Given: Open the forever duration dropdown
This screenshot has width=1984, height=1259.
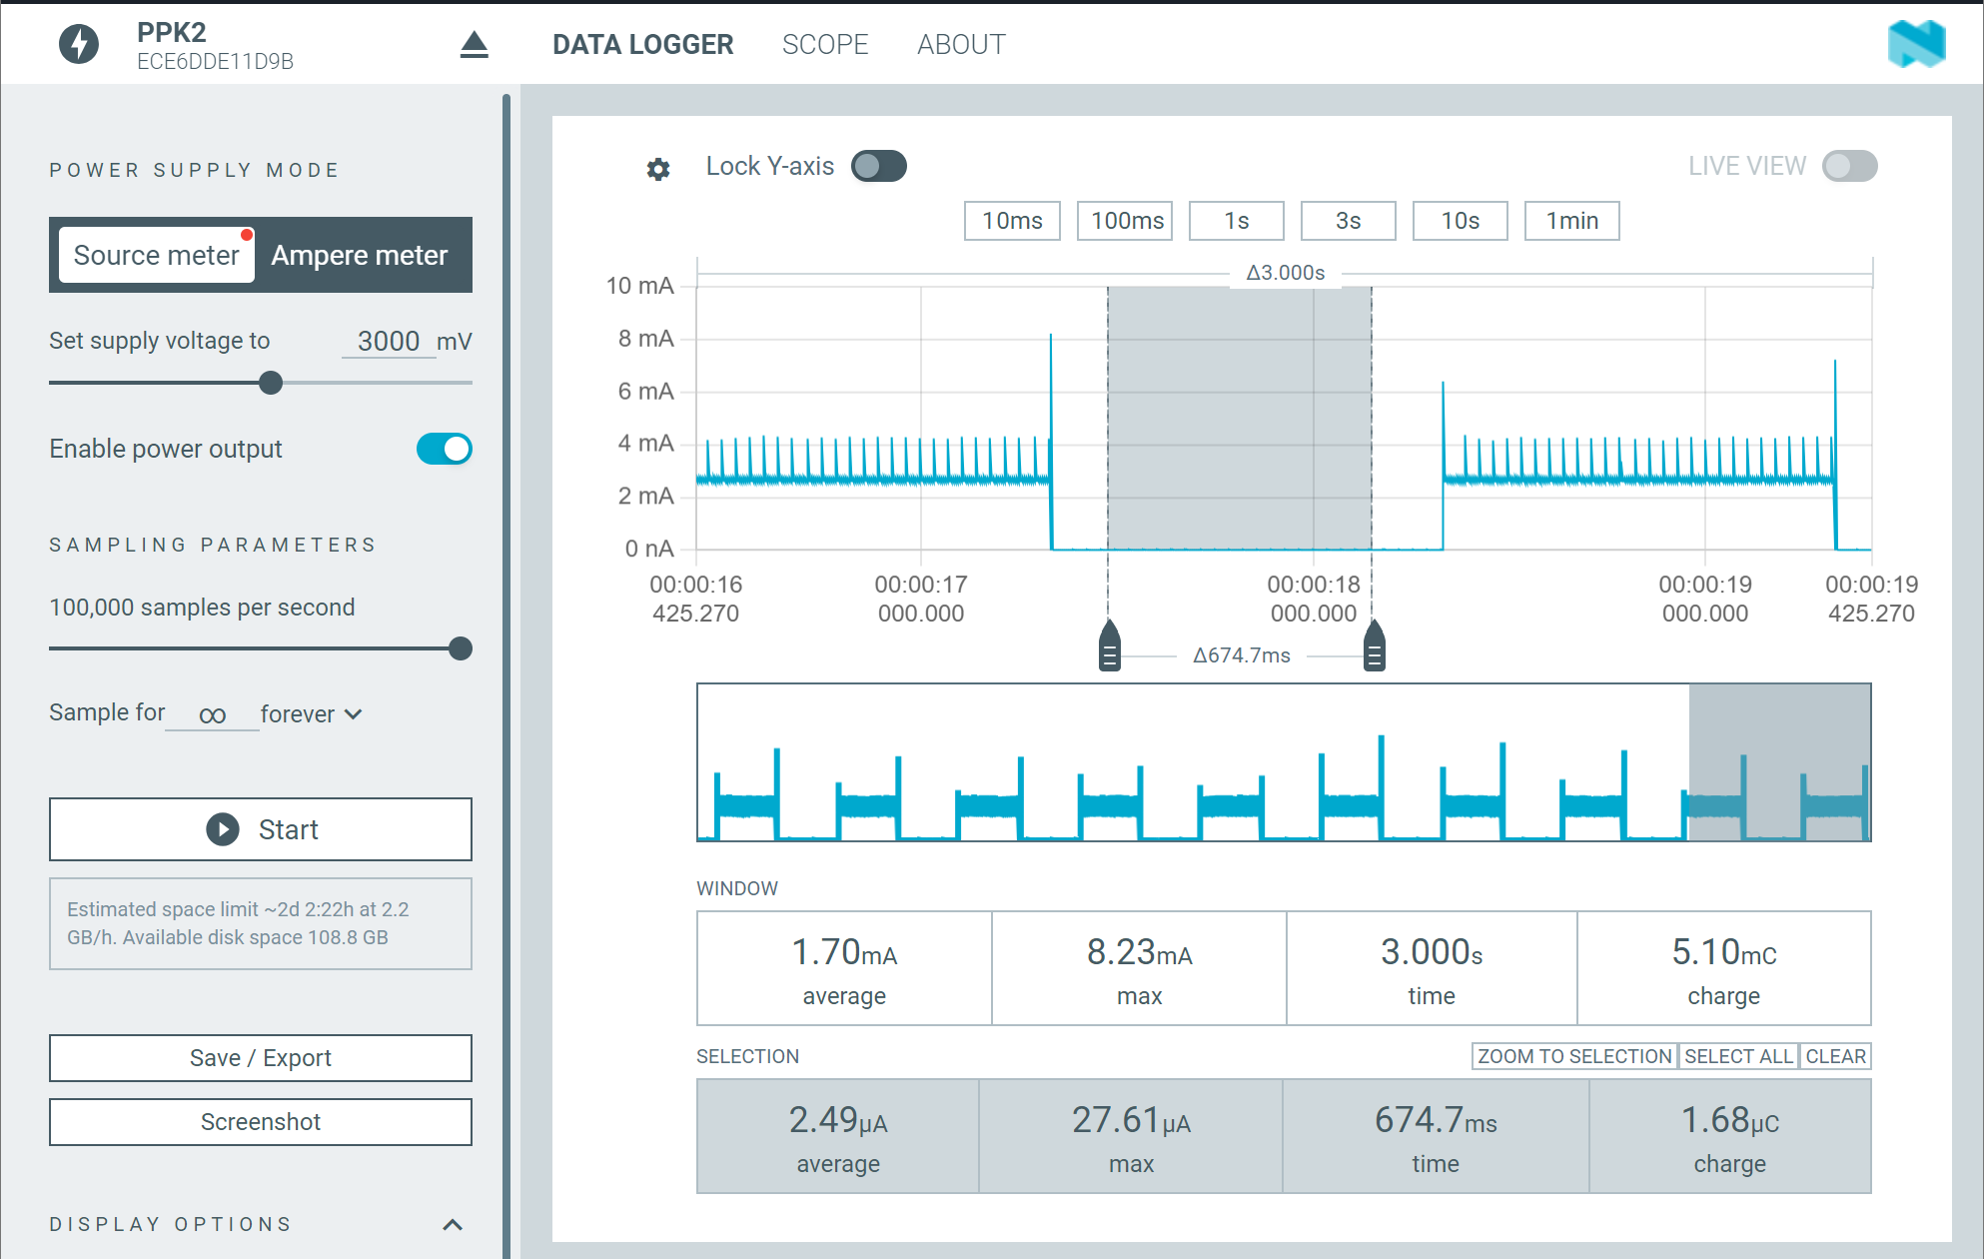Looking at the screenshot, I should click(x=311, y=714).
